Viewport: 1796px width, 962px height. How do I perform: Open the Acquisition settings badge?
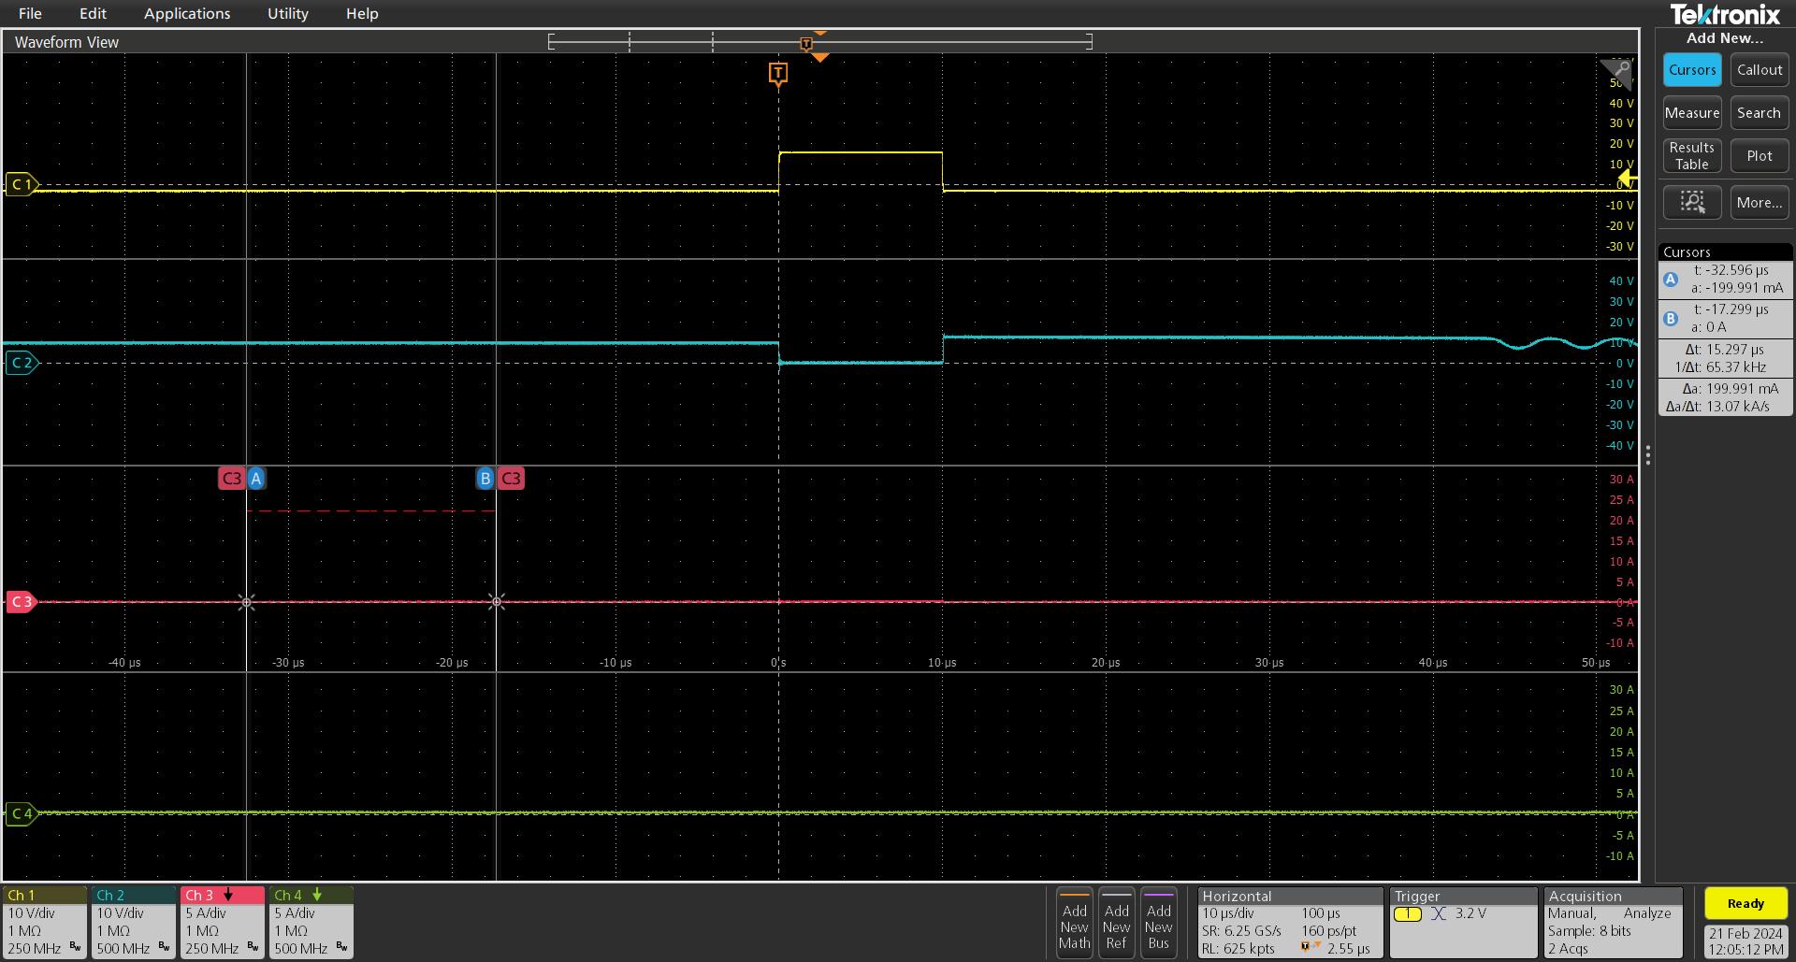coord(1615,922)
